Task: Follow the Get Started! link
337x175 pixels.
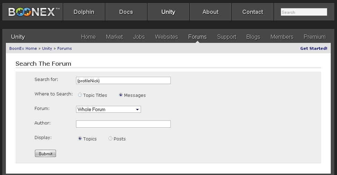Action: coord(313,48)
